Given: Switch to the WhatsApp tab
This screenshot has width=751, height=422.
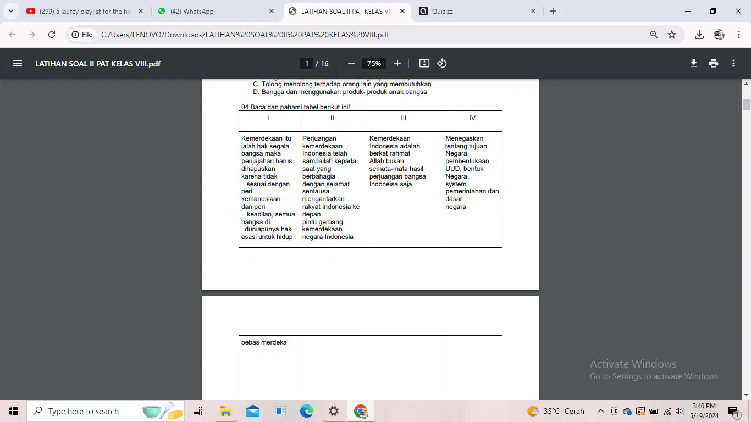Looking at the screenshot, I should point(215,11).
